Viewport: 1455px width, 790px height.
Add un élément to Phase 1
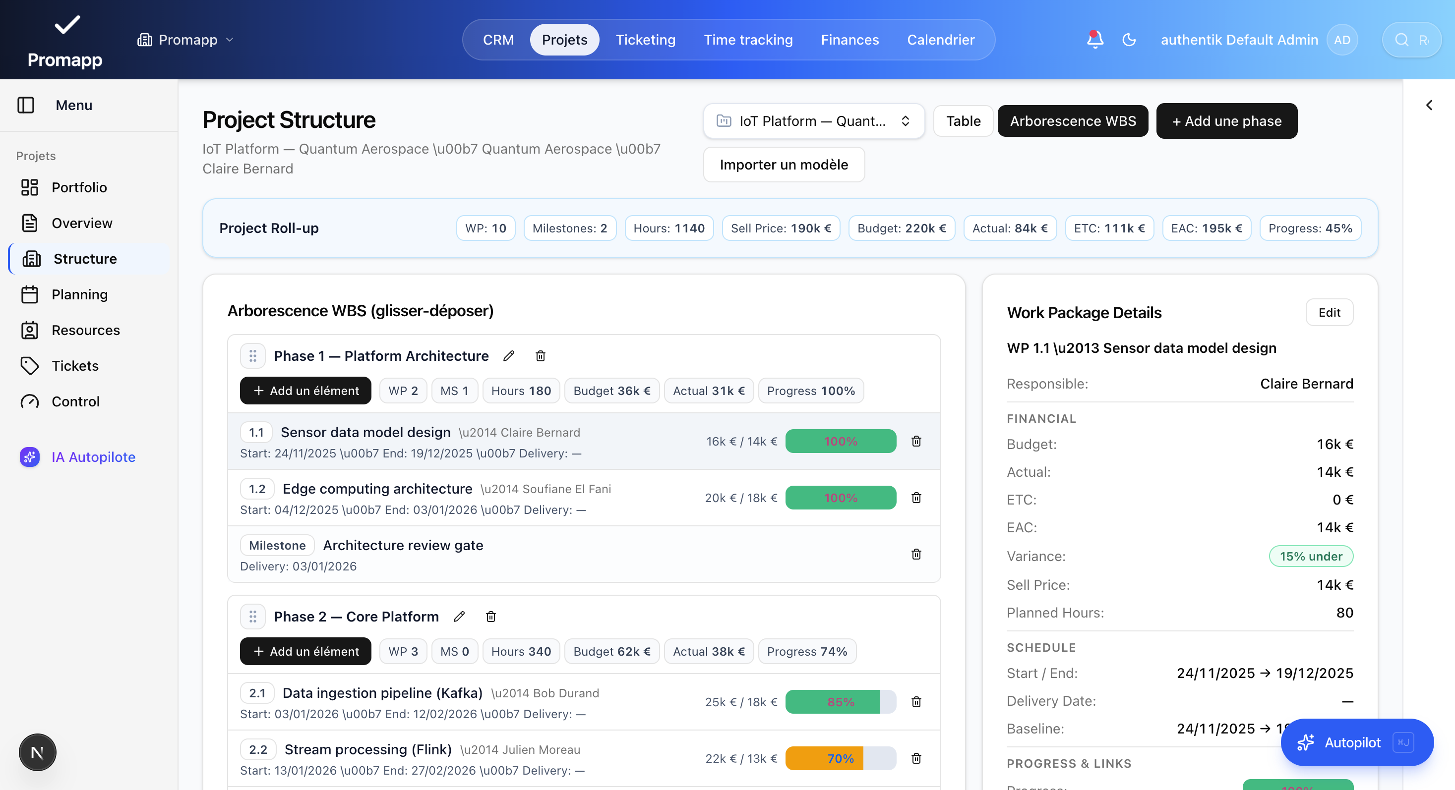[x=305, y=391]
